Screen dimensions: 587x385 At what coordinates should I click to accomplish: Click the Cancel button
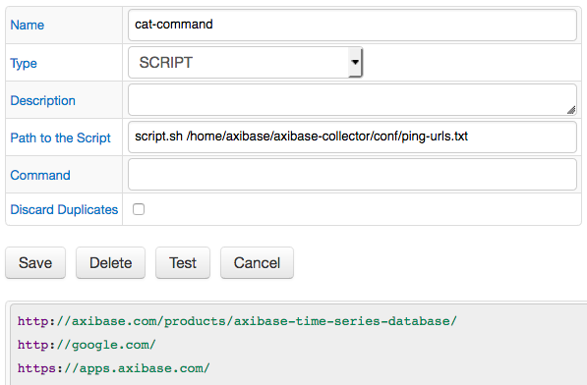click(x=257, y=263)
